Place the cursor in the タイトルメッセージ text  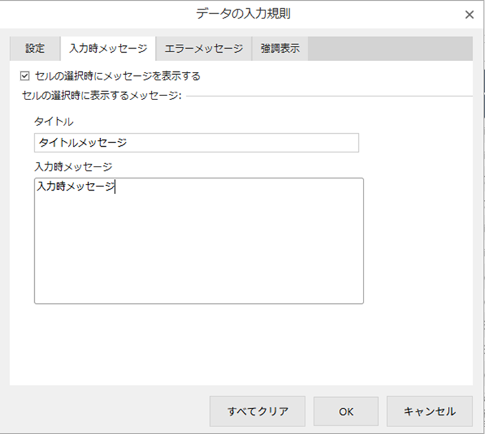click(x=83, y=143)
